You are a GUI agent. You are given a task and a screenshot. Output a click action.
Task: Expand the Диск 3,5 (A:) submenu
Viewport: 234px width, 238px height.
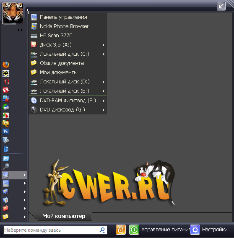point(68,45)
